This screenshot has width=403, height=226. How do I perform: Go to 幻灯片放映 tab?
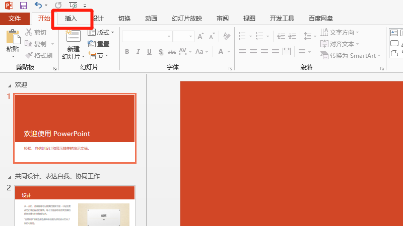click(187, 19)
